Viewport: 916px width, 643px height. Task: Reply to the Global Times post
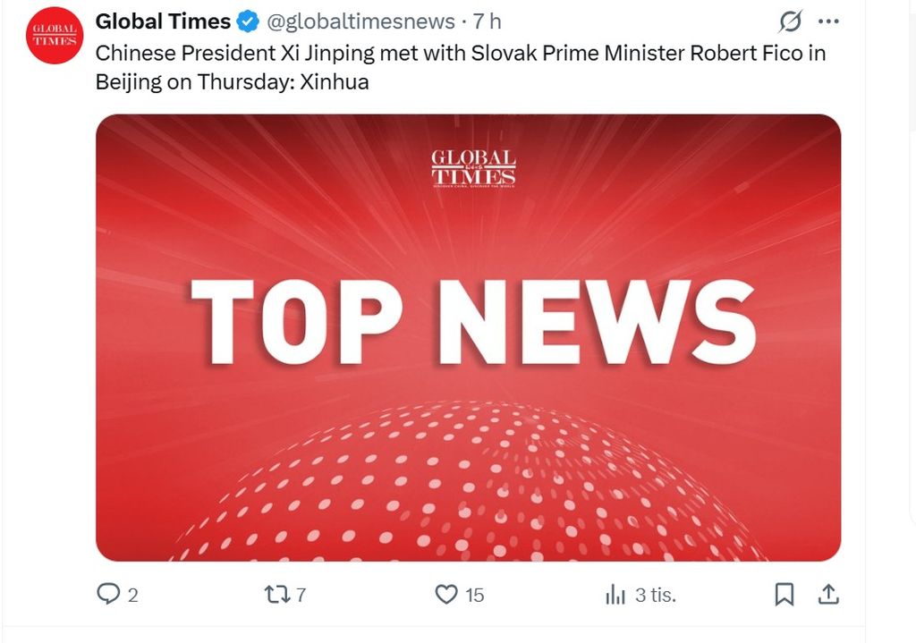108,594
